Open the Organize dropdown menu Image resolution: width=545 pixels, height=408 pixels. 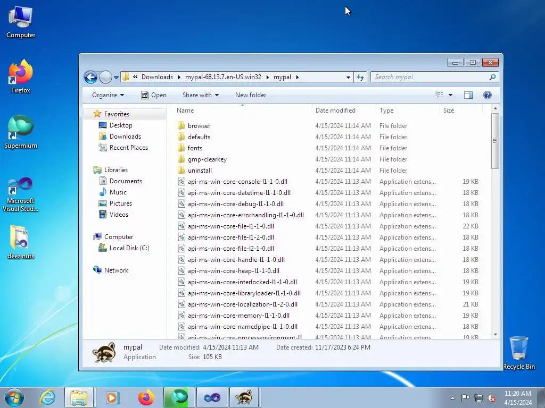[108, 95]
